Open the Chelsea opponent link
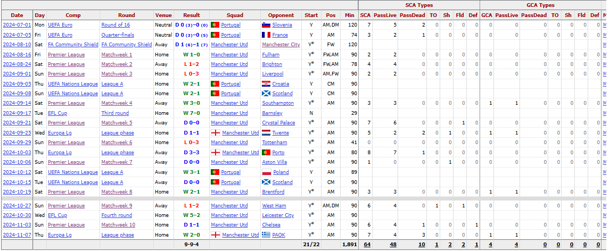The width and height of the screenshot is (610, 251). pyautogui.click(x=271, y=224)
